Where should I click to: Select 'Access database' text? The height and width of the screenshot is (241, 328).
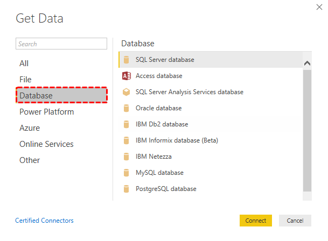(x=159, y=76)
